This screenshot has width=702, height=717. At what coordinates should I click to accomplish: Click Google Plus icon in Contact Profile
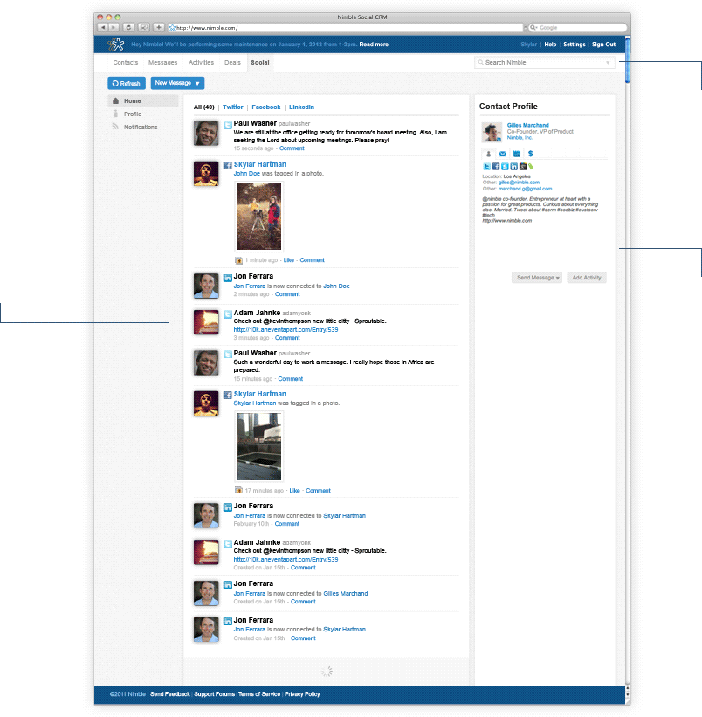(x=523, y=167)
